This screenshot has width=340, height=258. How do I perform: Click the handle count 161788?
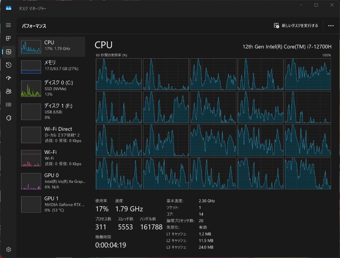pyautogui.click(x=151, y=227)
